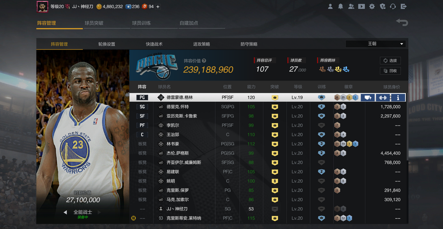Viewport: 443px width, 229px height.
Task: Click the plus button to add diamonds
Action: coord(158,7)
